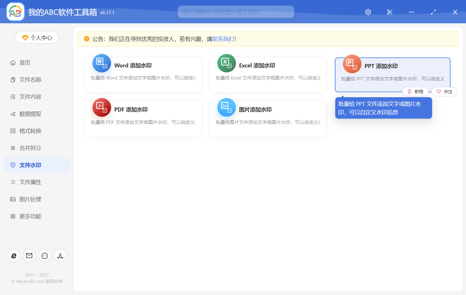The image size is (466, 295).
Task: Expand the search box dropdown arrow
Action: tap(287, 12)
